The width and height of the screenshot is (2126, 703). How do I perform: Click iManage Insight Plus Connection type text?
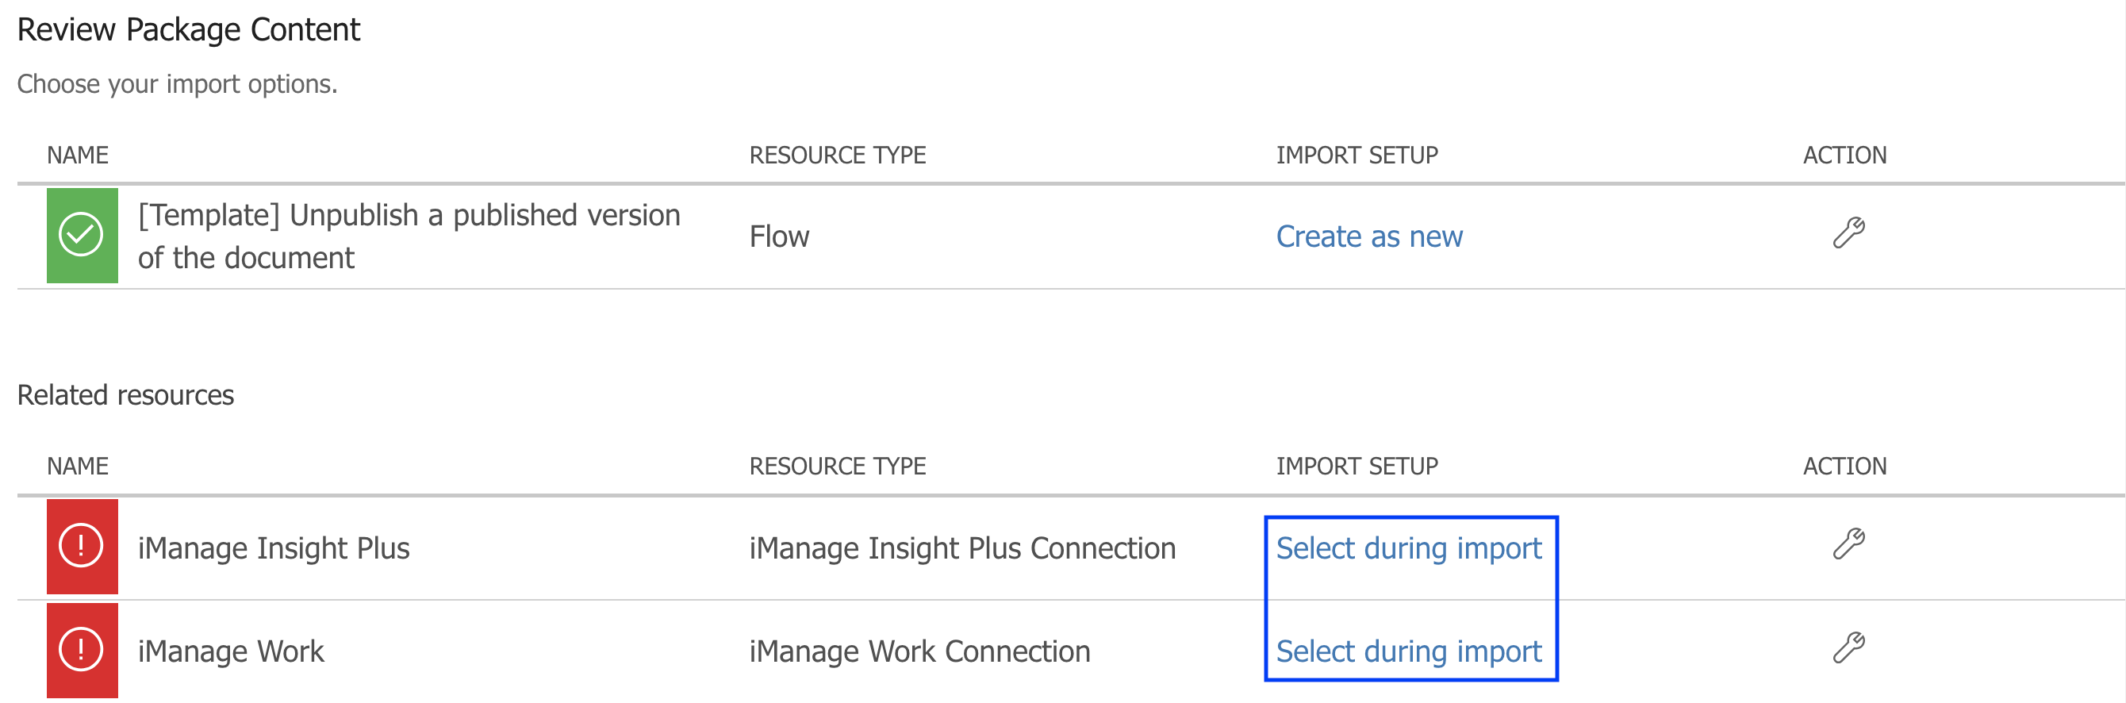[x=961, y=549]
